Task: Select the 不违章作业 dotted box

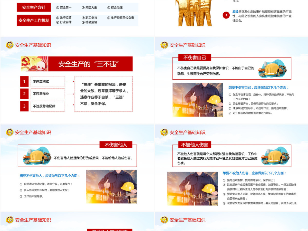Action: click(x=48, y=94)
